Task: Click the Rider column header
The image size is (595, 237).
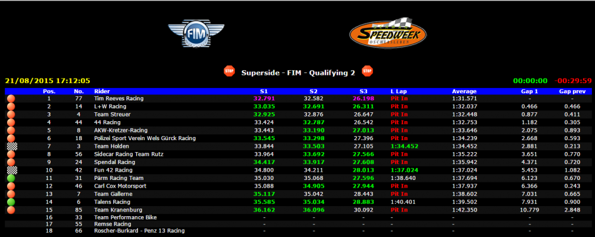Action: point(102,91)
